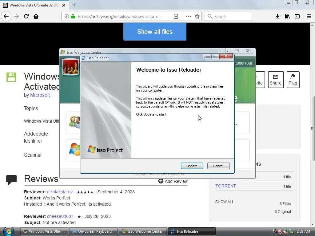The image size is (315, 236).
Task: Minimize the Isso Reloader window
Action: 208,57
